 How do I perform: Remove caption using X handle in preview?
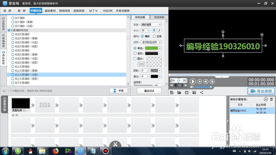pos(262,35)
